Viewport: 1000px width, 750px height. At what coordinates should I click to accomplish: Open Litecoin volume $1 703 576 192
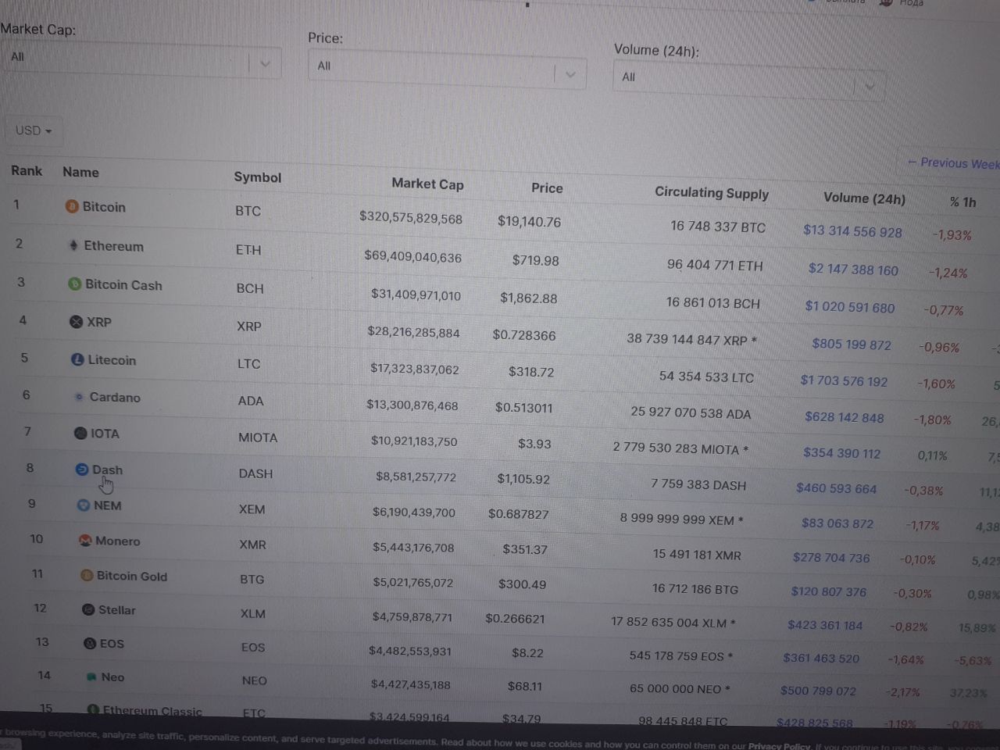844,380
